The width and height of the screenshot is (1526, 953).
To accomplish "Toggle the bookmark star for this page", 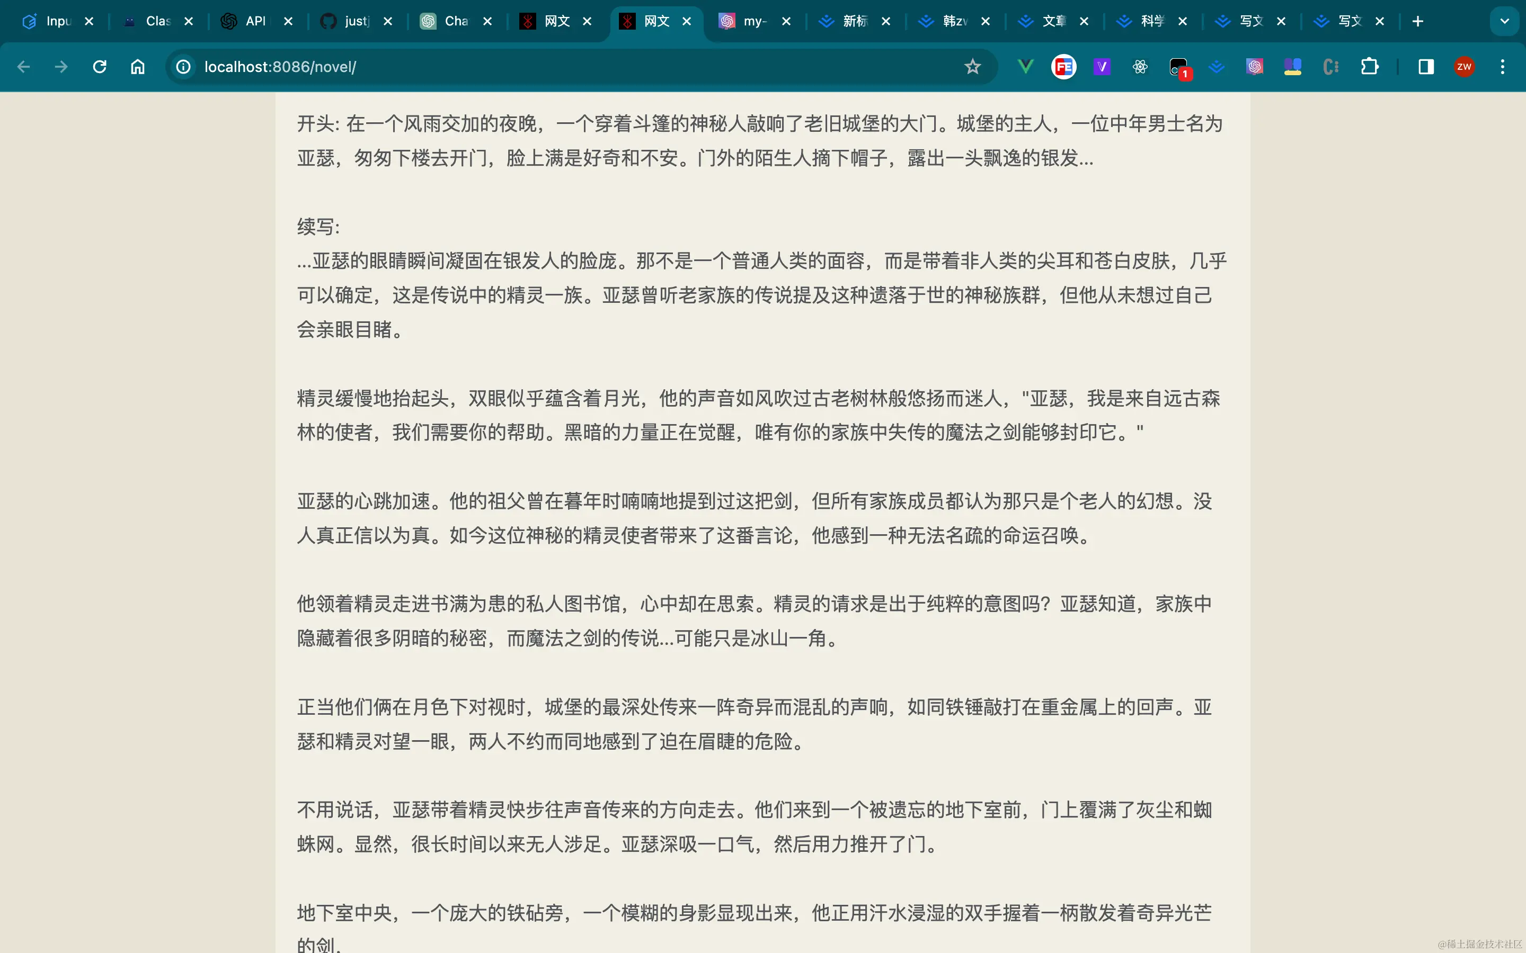I will pos(972,66).
